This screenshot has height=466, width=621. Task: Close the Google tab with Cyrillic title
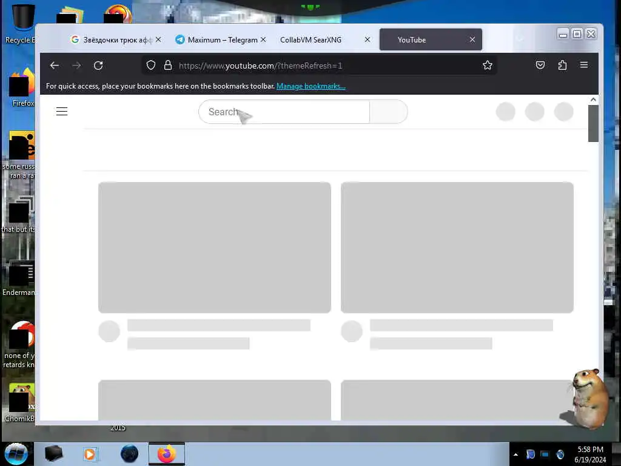pos(158,39)
